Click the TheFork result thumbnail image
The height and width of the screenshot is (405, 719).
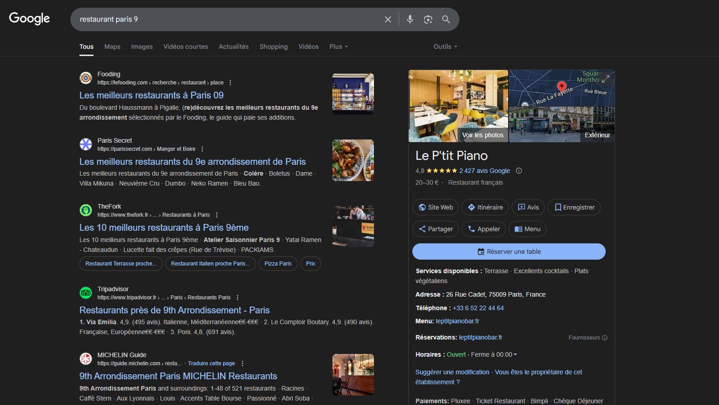(353, 226)
